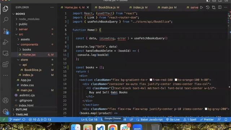231x130 pixels.
Task: Open main.jsx in file tree
Action: [x=26, y=90]
